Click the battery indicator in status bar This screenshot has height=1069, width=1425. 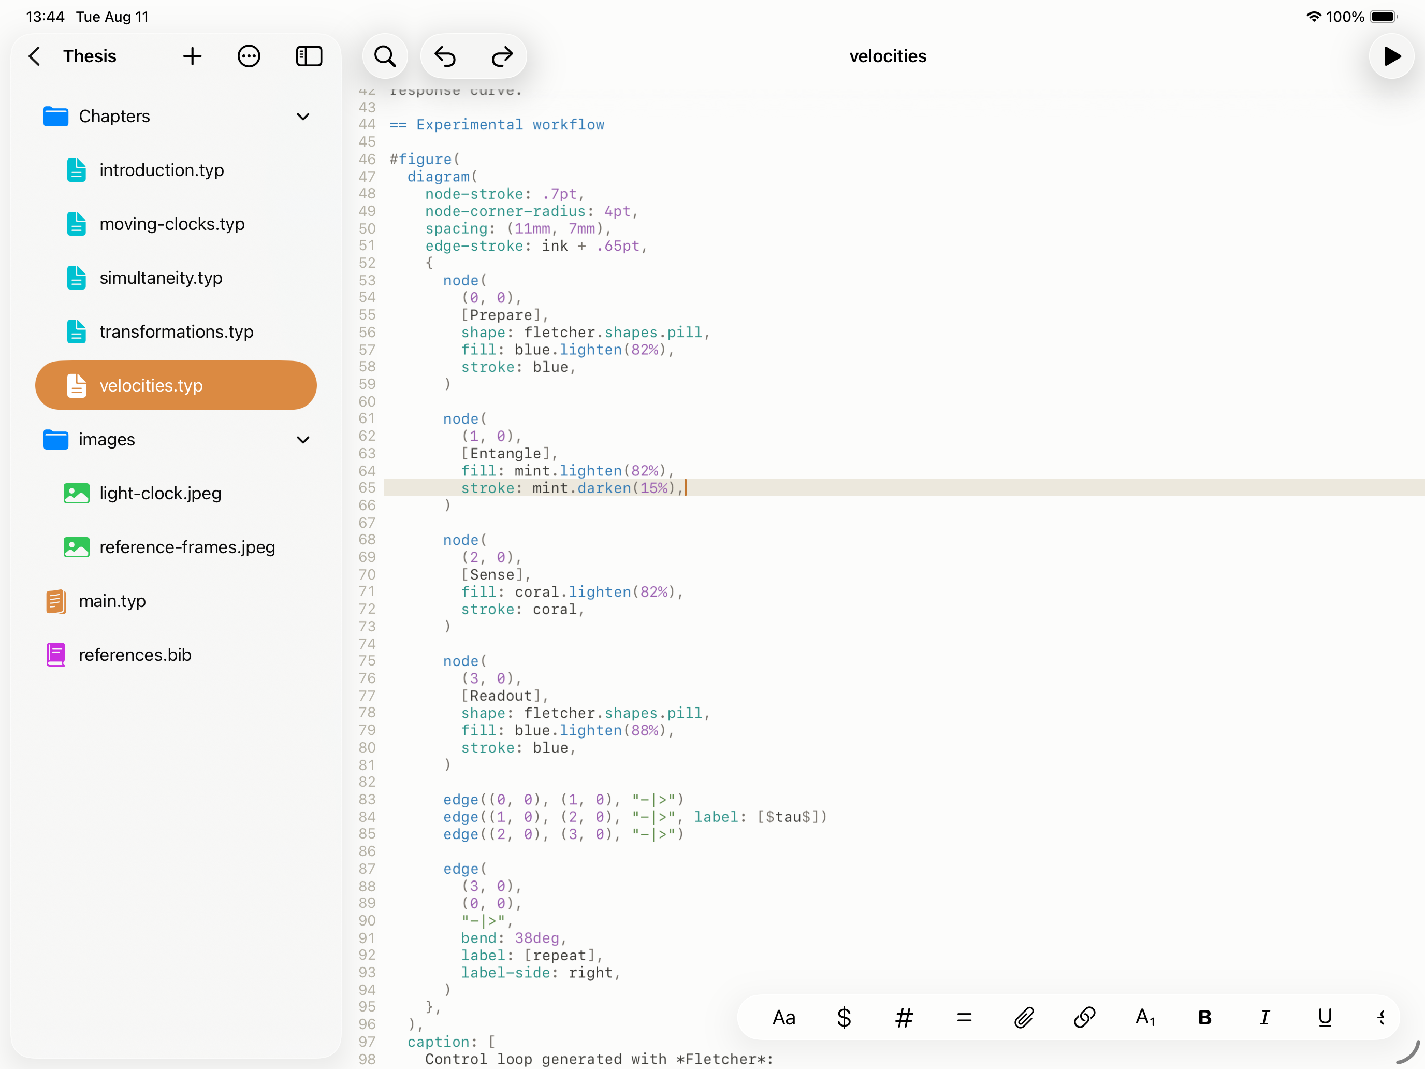pos(1383,17)
